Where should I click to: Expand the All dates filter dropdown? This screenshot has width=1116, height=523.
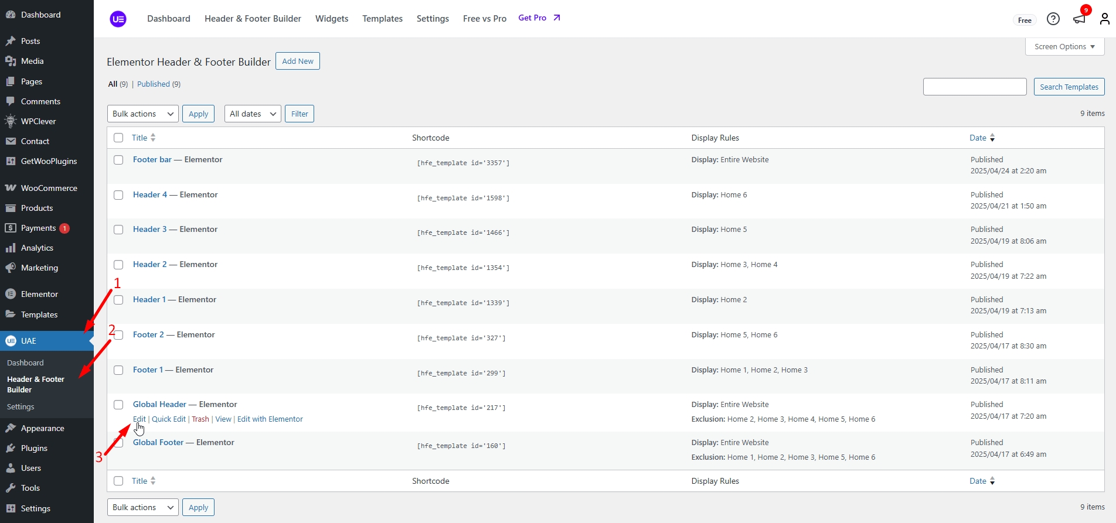pos(253,114)
